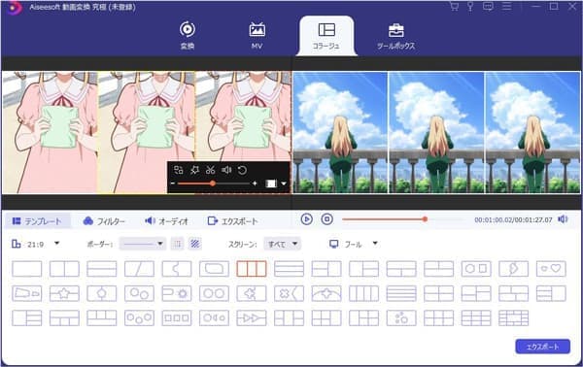Click the 00:01:00.02/00:01:27.07 time readout
583x367 pixels.
click(x=513, y=219)
